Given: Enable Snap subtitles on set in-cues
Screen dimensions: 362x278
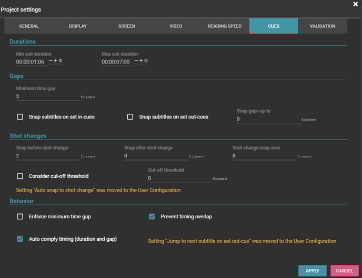Looking at the screenshot, I should point(20,117).
